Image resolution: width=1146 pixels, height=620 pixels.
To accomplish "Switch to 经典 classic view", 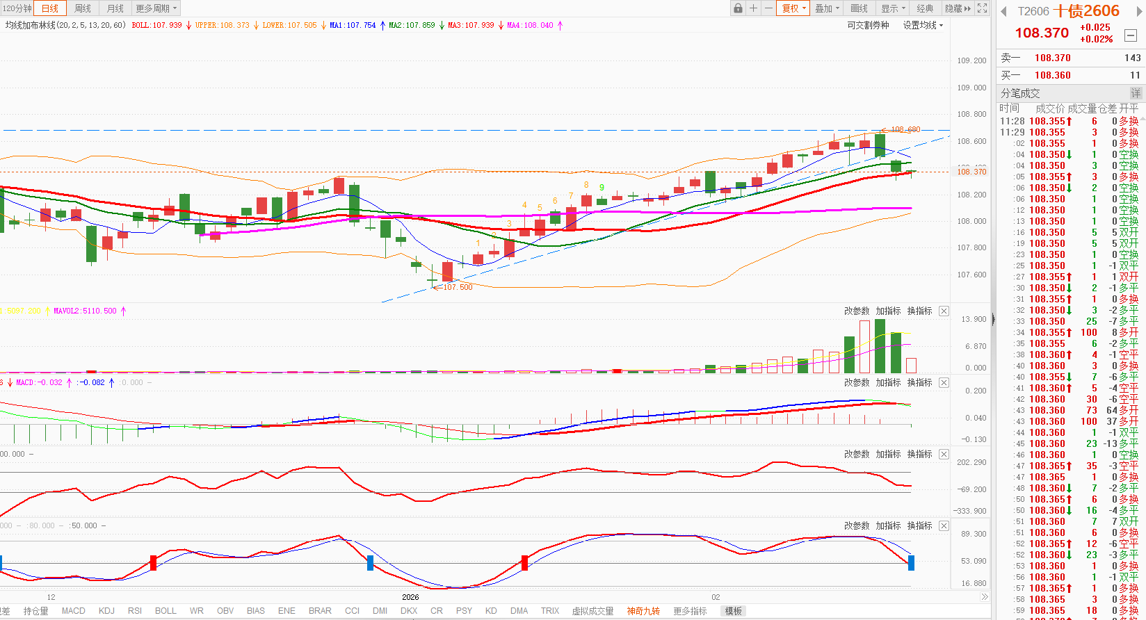I will (x=925, y=8).
